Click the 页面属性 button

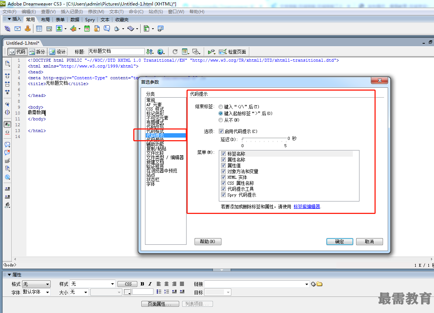point(160,304)
